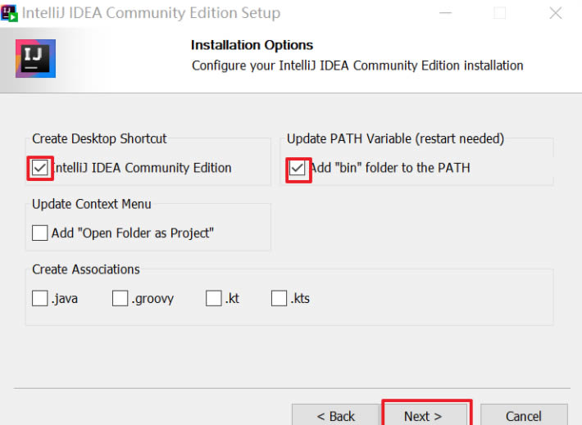Click the Configure your IntelliJ IDEA installation text
The image size is (582, 425).
click(357, 66)
